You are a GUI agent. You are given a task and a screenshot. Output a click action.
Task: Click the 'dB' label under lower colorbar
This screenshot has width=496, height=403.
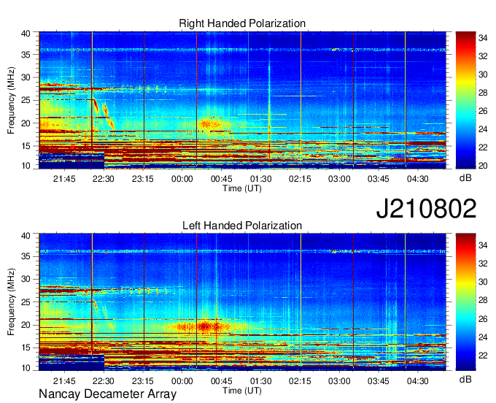(x=465, y=379)
